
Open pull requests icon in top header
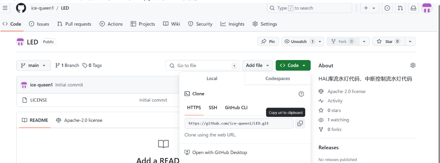click(400, 8)
